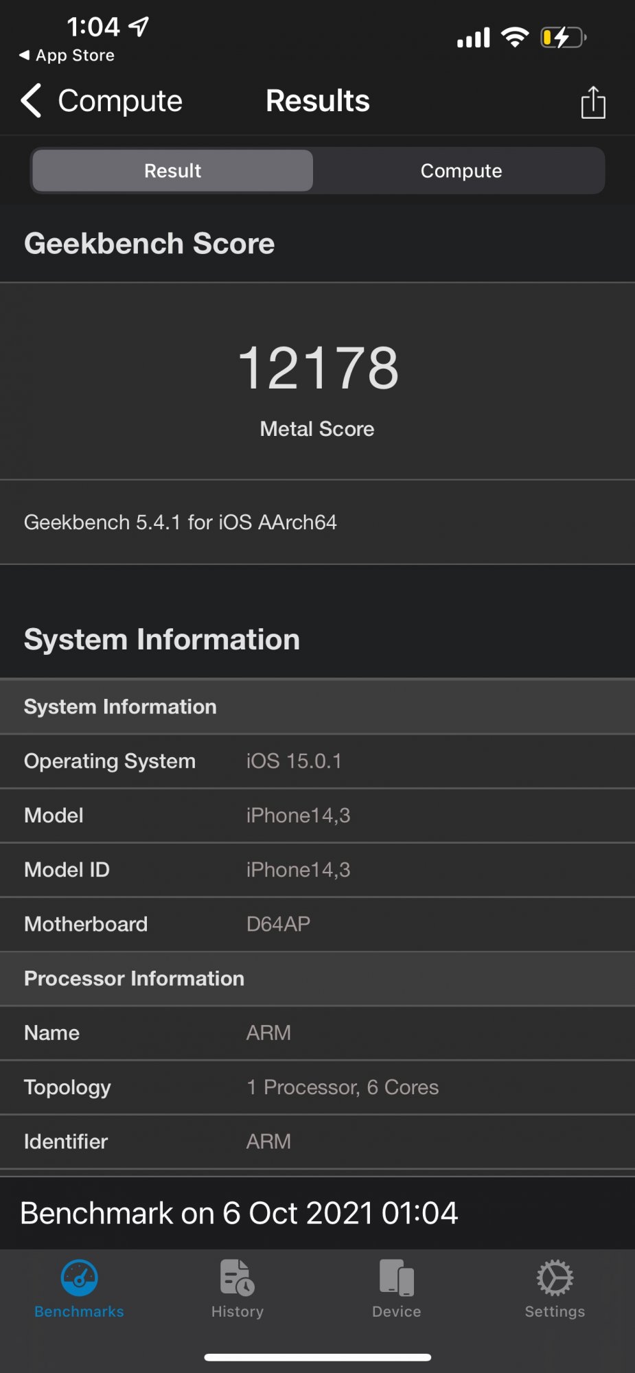Tap the Topology label

coord(67,1088)
